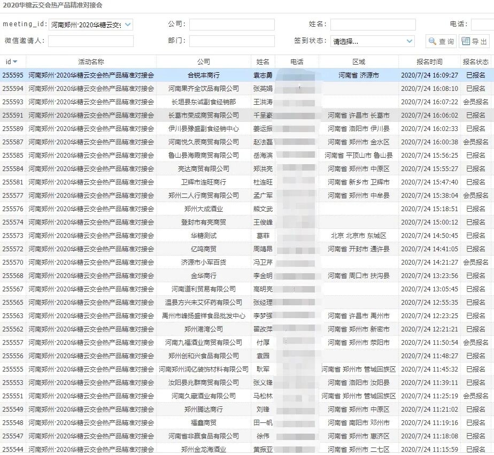Click the magnifier icon in 查询 button

[x=433, y=41]
